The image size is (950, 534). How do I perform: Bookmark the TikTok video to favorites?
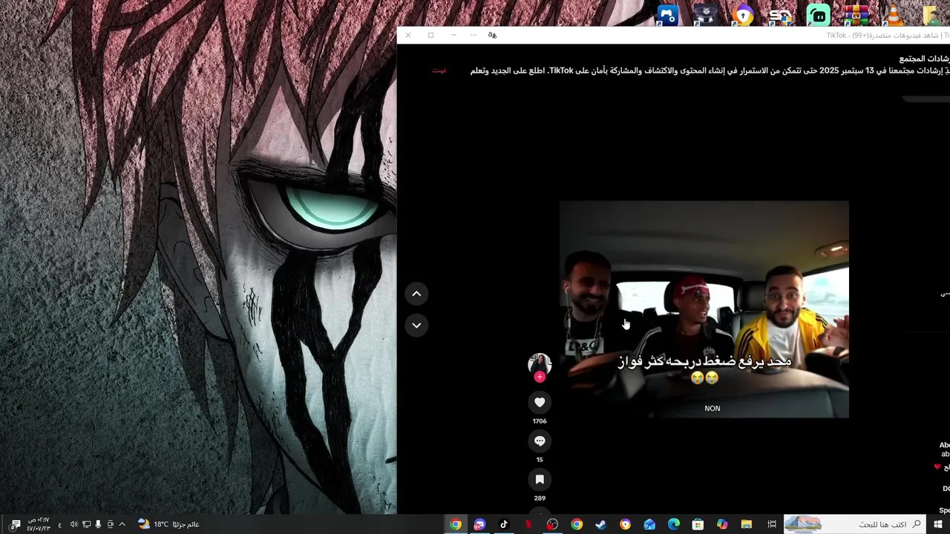tap(540, 479)
